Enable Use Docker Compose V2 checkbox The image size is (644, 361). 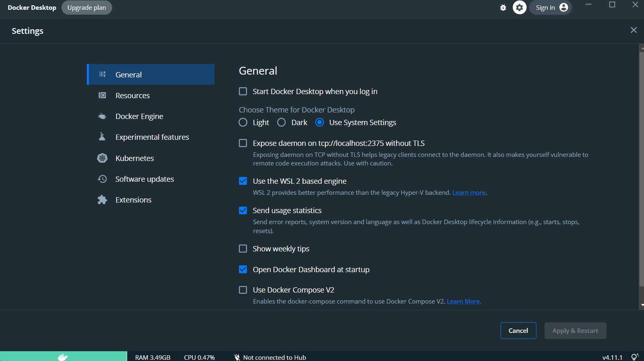pyautogui.click(x=243, y=290)
